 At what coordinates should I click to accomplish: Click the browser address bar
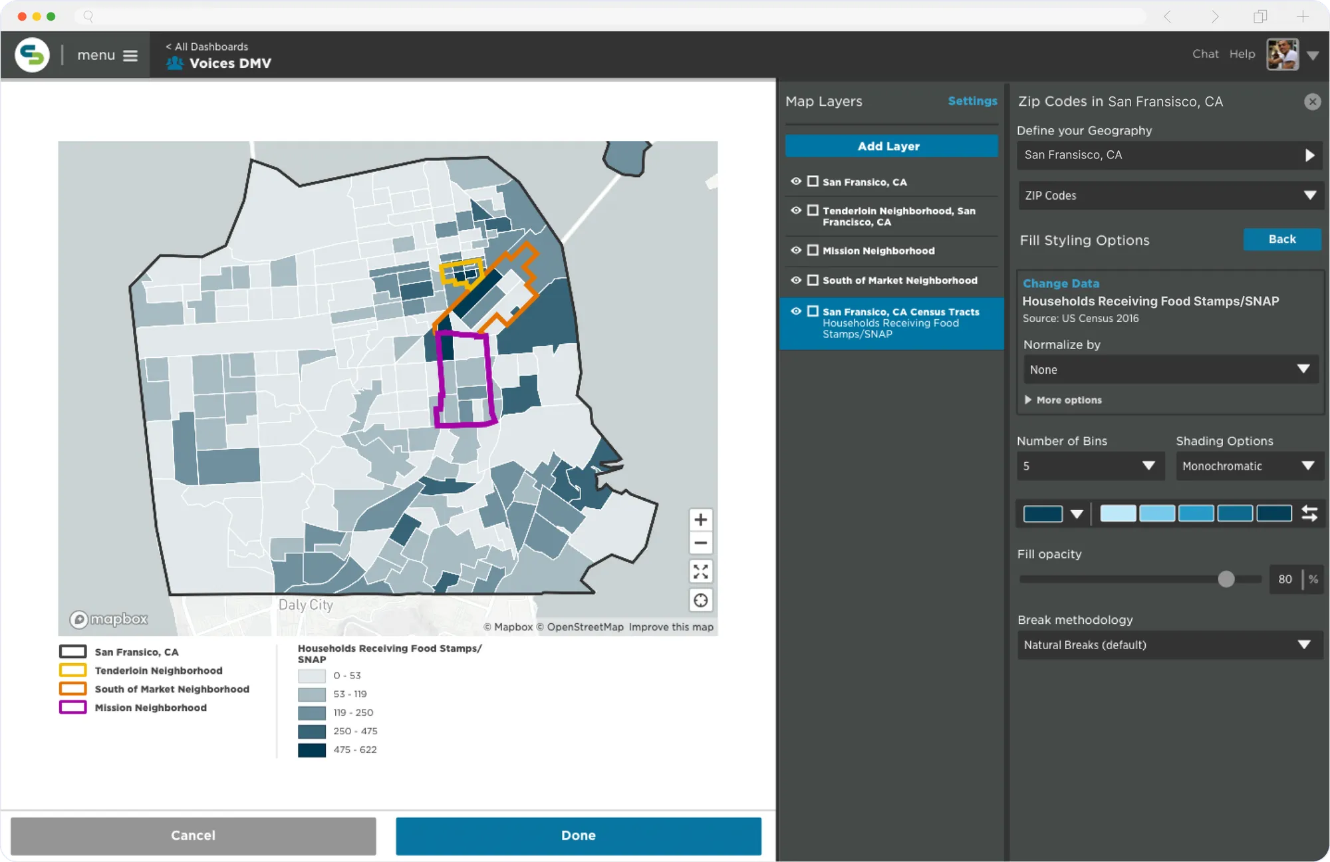click(612, 16)
